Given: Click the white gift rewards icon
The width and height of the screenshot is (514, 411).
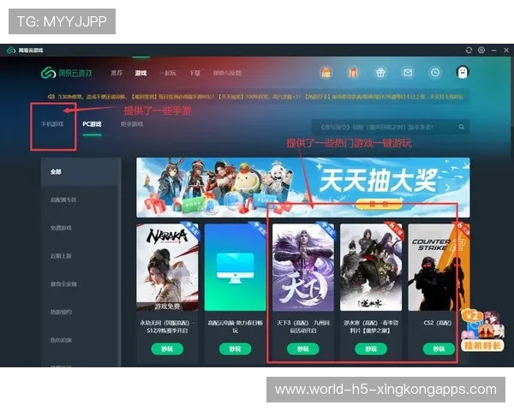Looking at the screenshot, I should [380, 73].
